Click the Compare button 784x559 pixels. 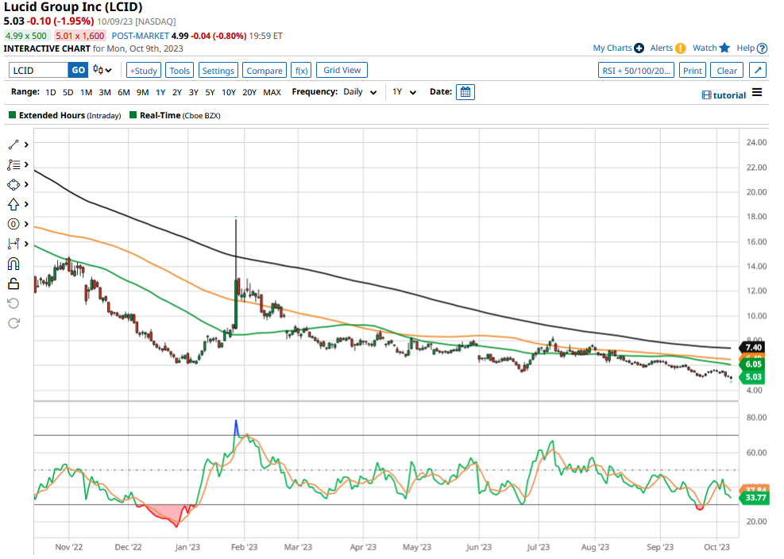click(x=264, y=71)
